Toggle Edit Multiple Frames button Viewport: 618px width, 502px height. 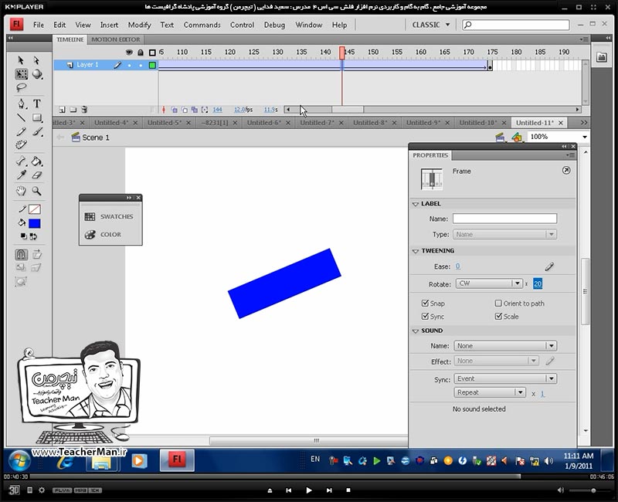tap(195, 110)
